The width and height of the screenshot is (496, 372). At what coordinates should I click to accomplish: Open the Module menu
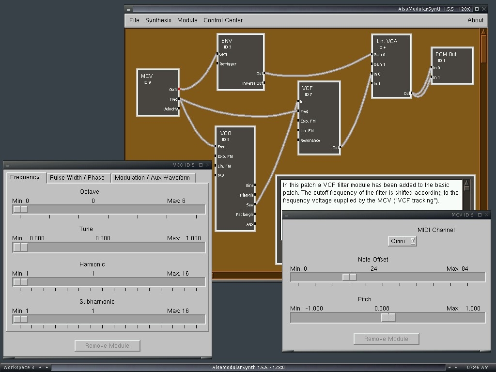coord(187,20)
